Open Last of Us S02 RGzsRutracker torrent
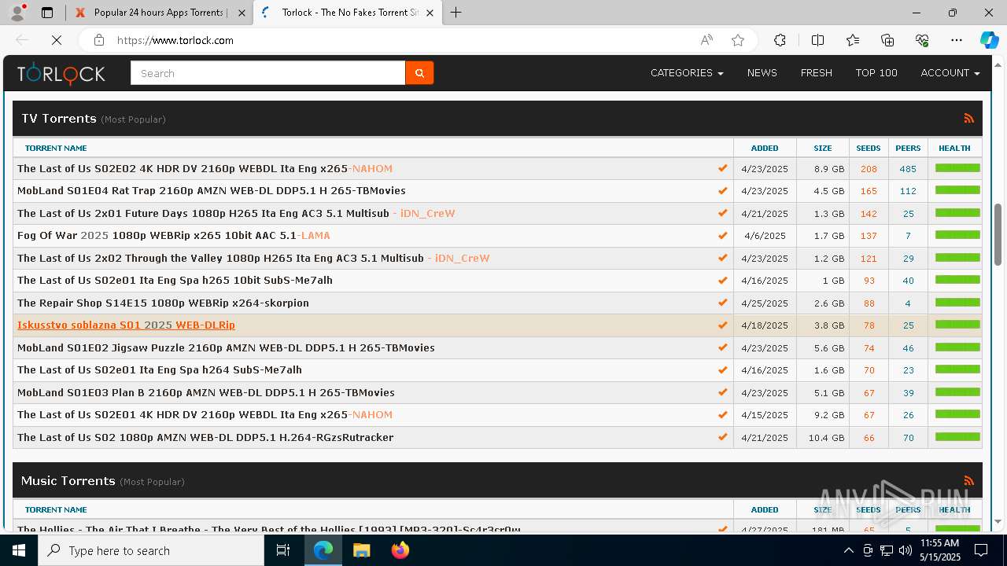This screenshot has width=1007, height=566. [x=205, y=437]
